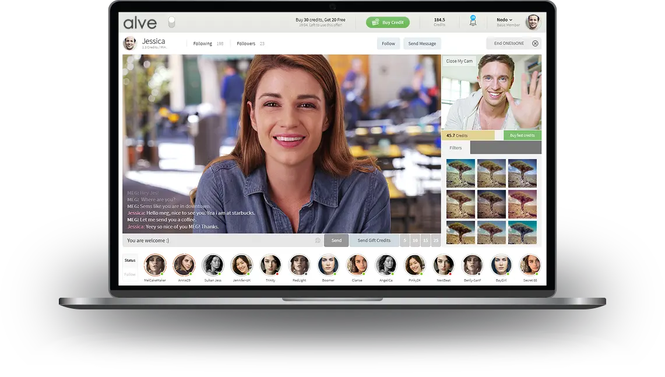
Task: Click Buy fast credits under webcam
Action: click(x=522, y=135)
